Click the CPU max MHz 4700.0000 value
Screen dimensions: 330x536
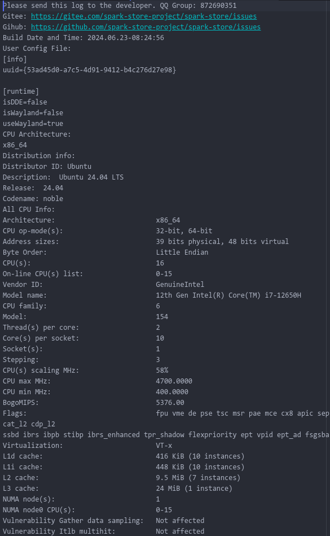(x=174, y=381)
